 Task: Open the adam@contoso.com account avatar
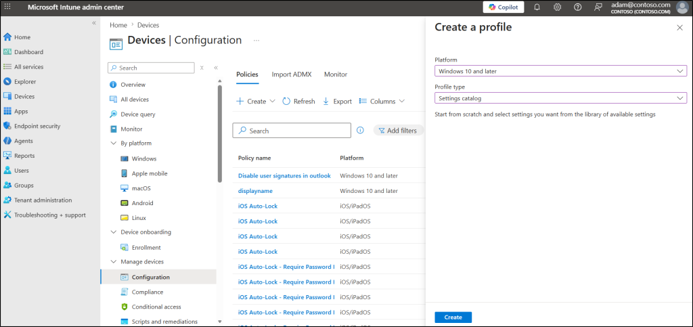tap(682, 7)
